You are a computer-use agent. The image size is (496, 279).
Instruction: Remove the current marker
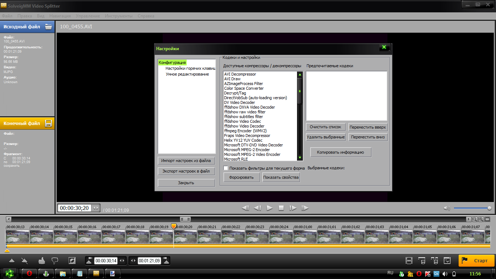(24, 260)
